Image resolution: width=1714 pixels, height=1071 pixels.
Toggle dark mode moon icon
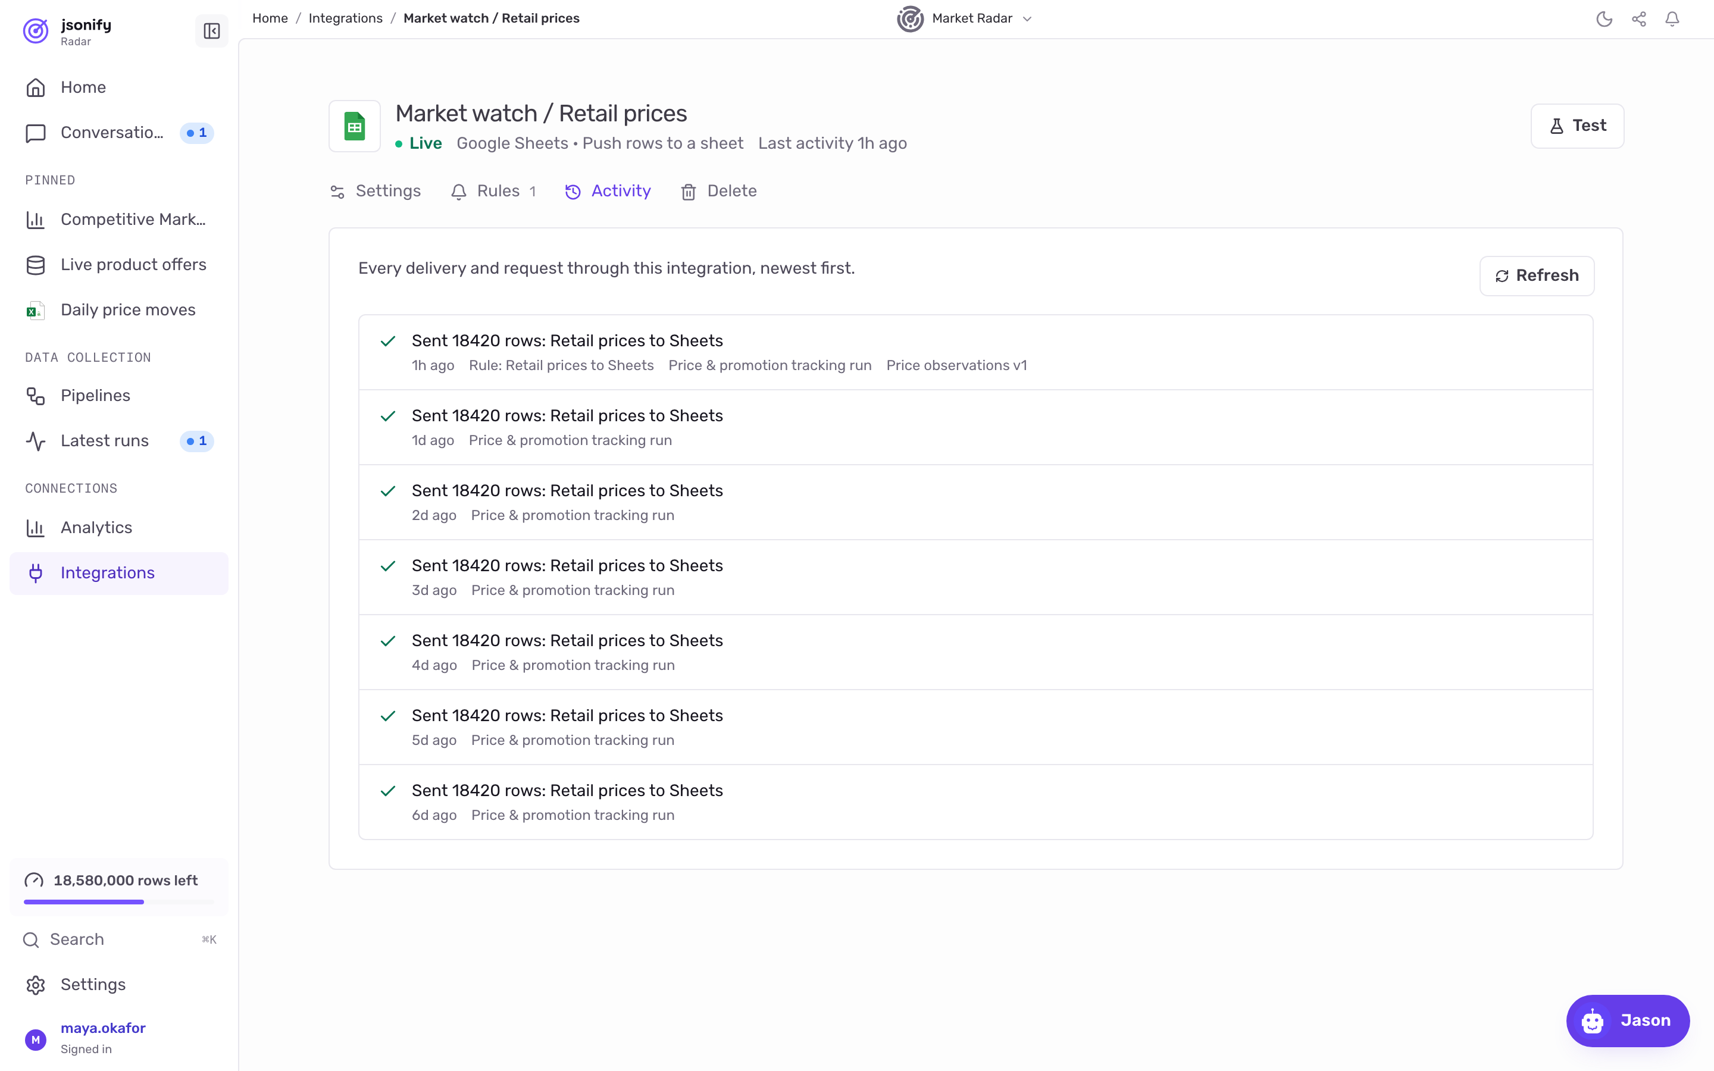[x=1604, y=19]
